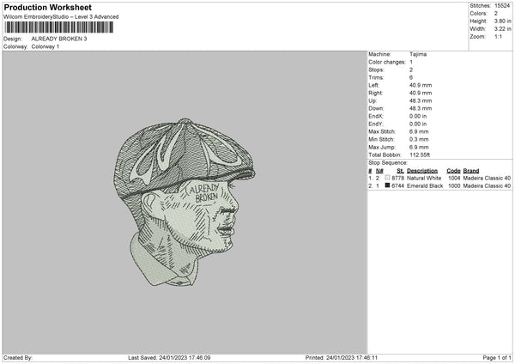This screenshot has height=364, width=515.
Task: Click the Min Stitch value 0.3 mm
Action: tap(419, 139)
